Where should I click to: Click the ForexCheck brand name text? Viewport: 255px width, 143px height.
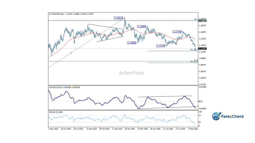pyautogui.click(x=233, y=117)
